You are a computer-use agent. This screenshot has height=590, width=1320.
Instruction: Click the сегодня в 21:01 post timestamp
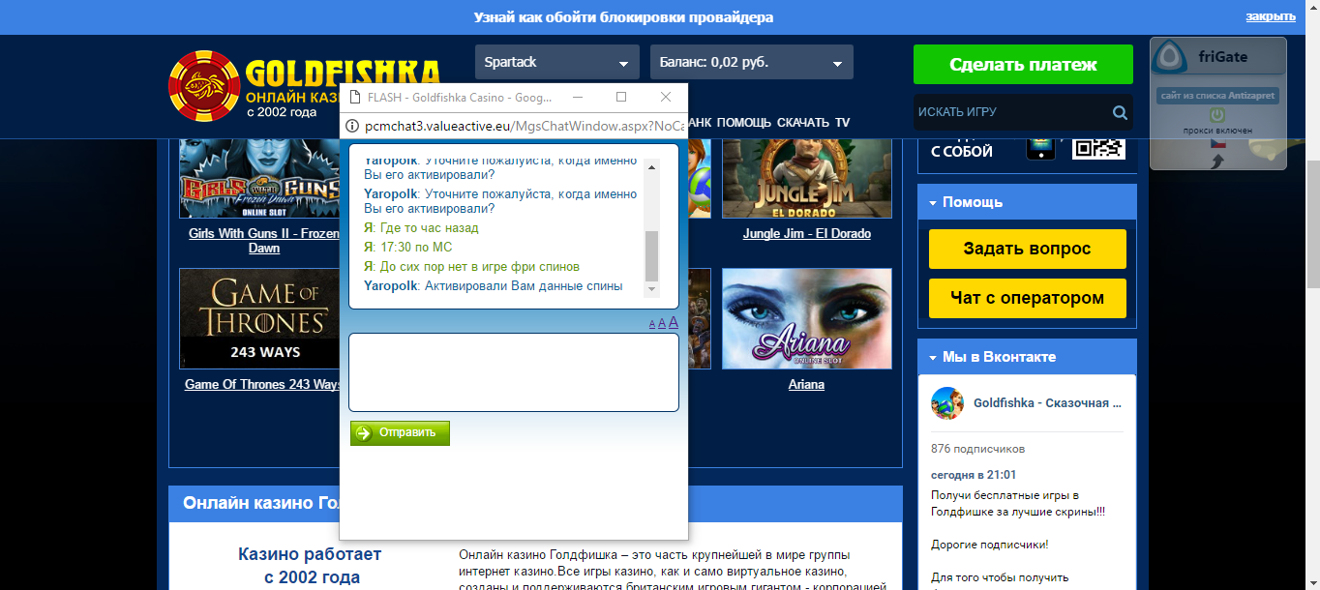(974, 475)
